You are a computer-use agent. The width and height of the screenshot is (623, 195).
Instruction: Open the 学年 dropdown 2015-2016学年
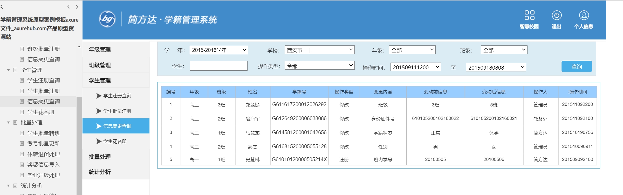[219, 50]
